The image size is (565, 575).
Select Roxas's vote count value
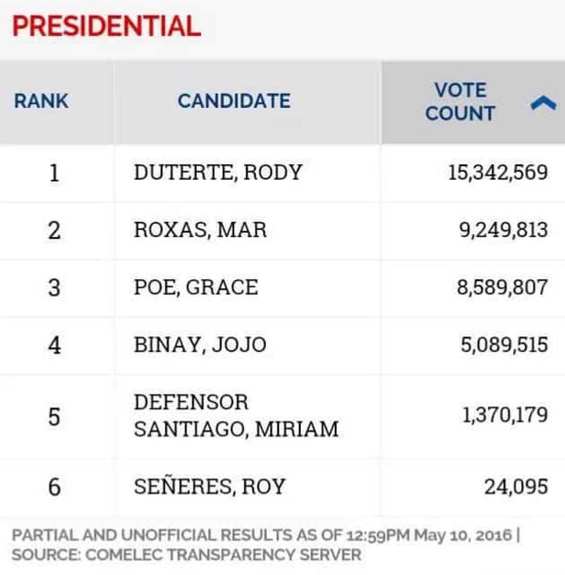coord(504,229)
